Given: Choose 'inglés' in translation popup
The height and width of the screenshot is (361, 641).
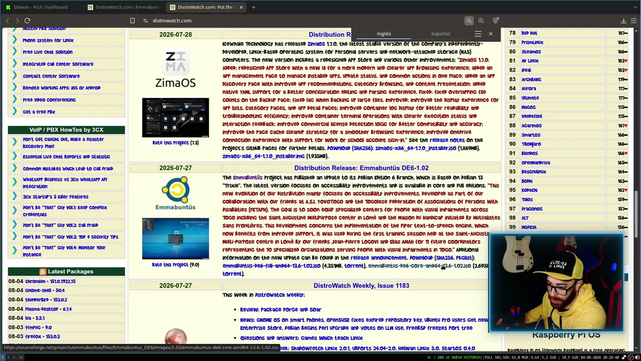Looking at the screenshot, I should coord(384,34).
